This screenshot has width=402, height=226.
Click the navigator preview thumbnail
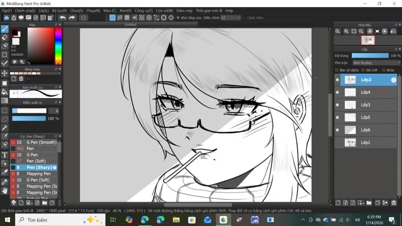368,40
